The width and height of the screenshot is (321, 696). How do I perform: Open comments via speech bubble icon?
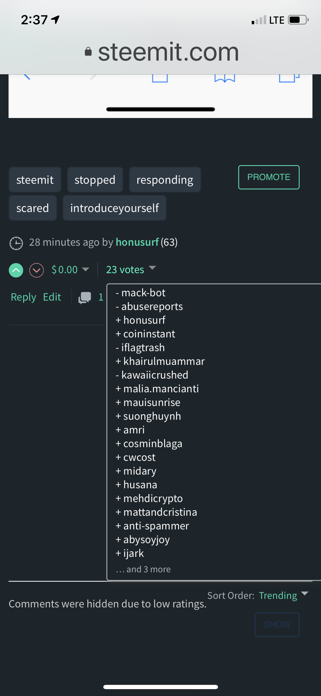pyautogui.click(x=85, y=298)
